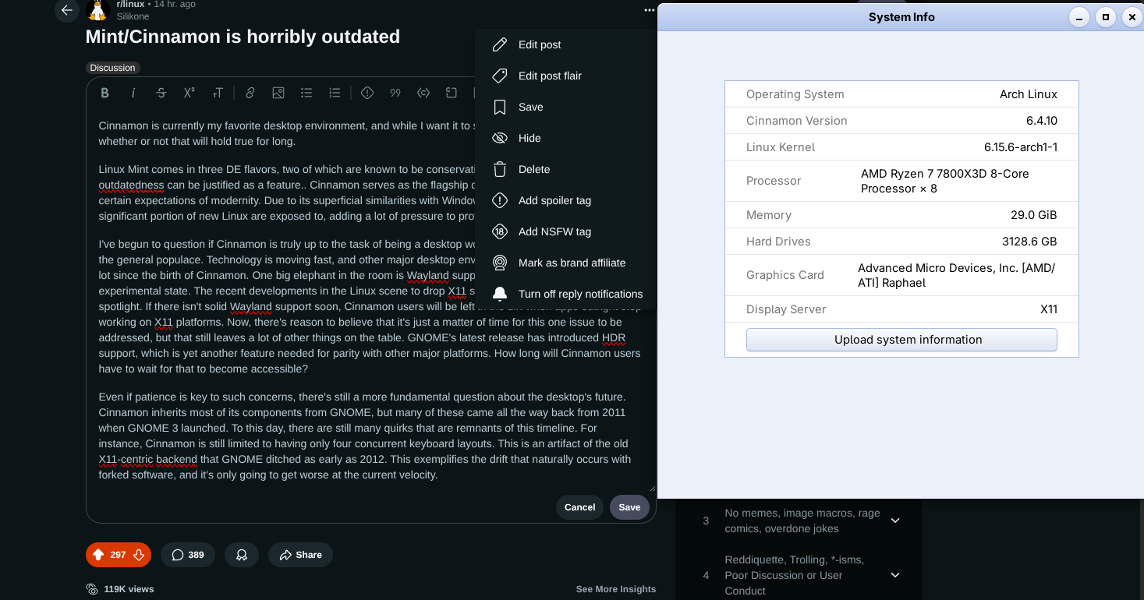Click the kernel value 6.15.6-arch1-1
Screen dimensions: 1144x600
pos(1021,147)
